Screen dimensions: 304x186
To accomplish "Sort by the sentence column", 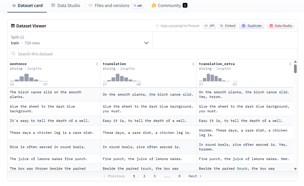I will coord(97,64).
